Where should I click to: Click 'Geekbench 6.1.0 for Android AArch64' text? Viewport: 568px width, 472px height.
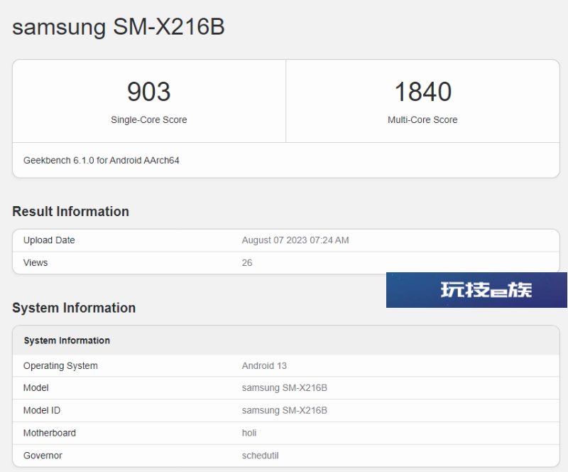(102, 161)
